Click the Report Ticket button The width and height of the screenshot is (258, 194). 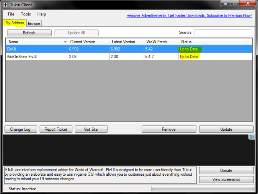tap(56, 129)
